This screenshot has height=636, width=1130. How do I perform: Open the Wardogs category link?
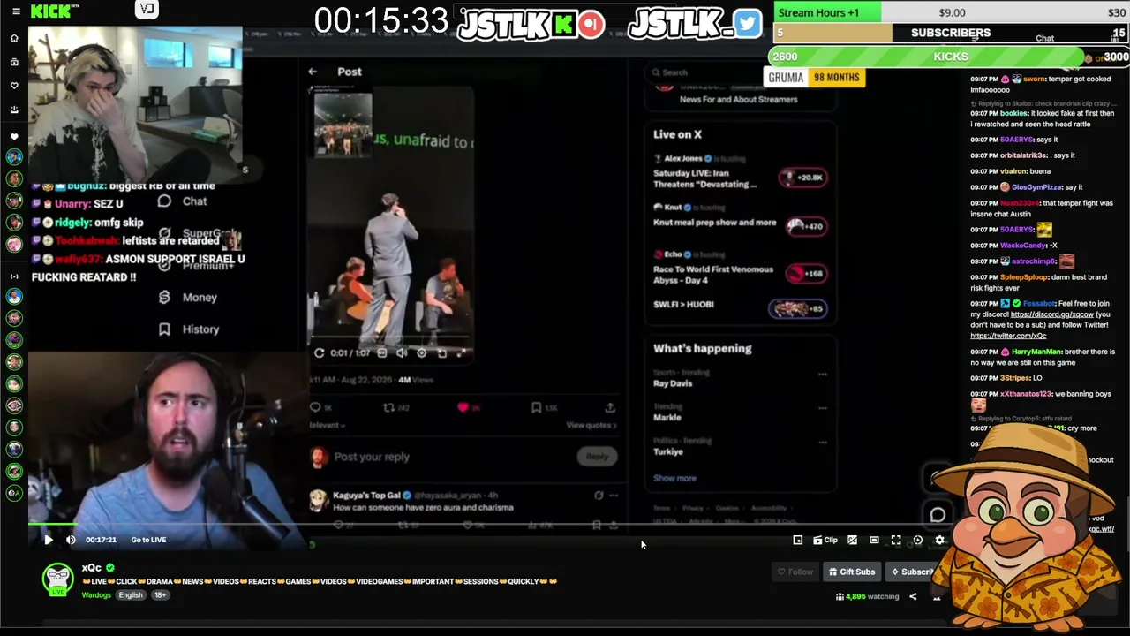pos(96,595)
